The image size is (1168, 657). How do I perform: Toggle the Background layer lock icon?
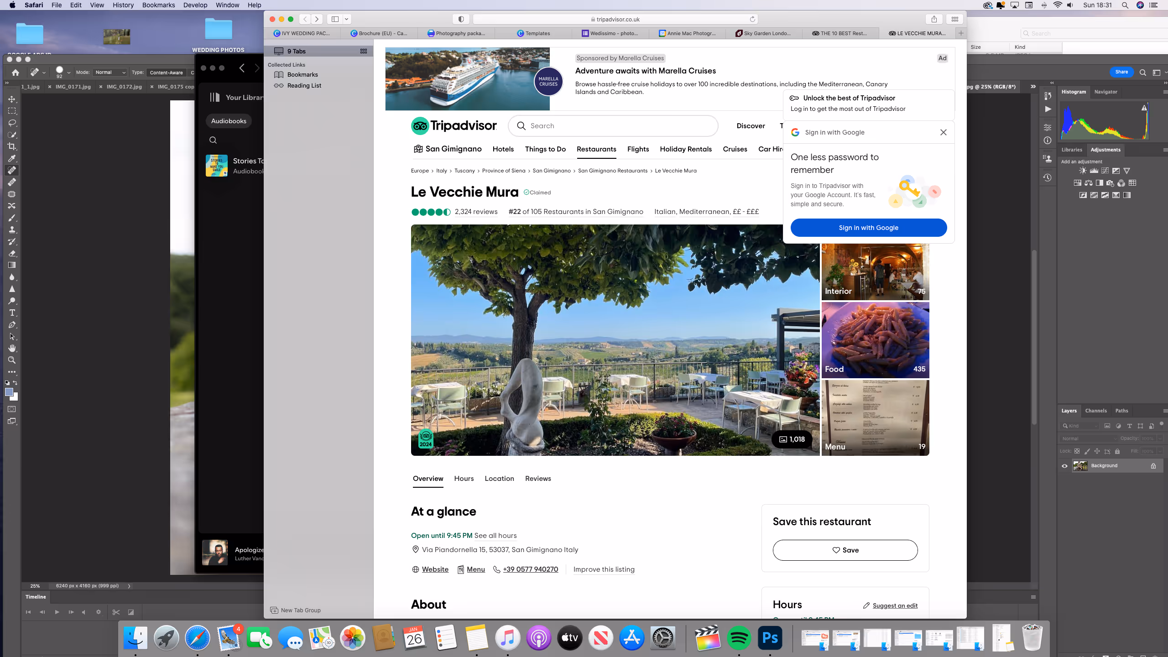[x=1153, y=466]
